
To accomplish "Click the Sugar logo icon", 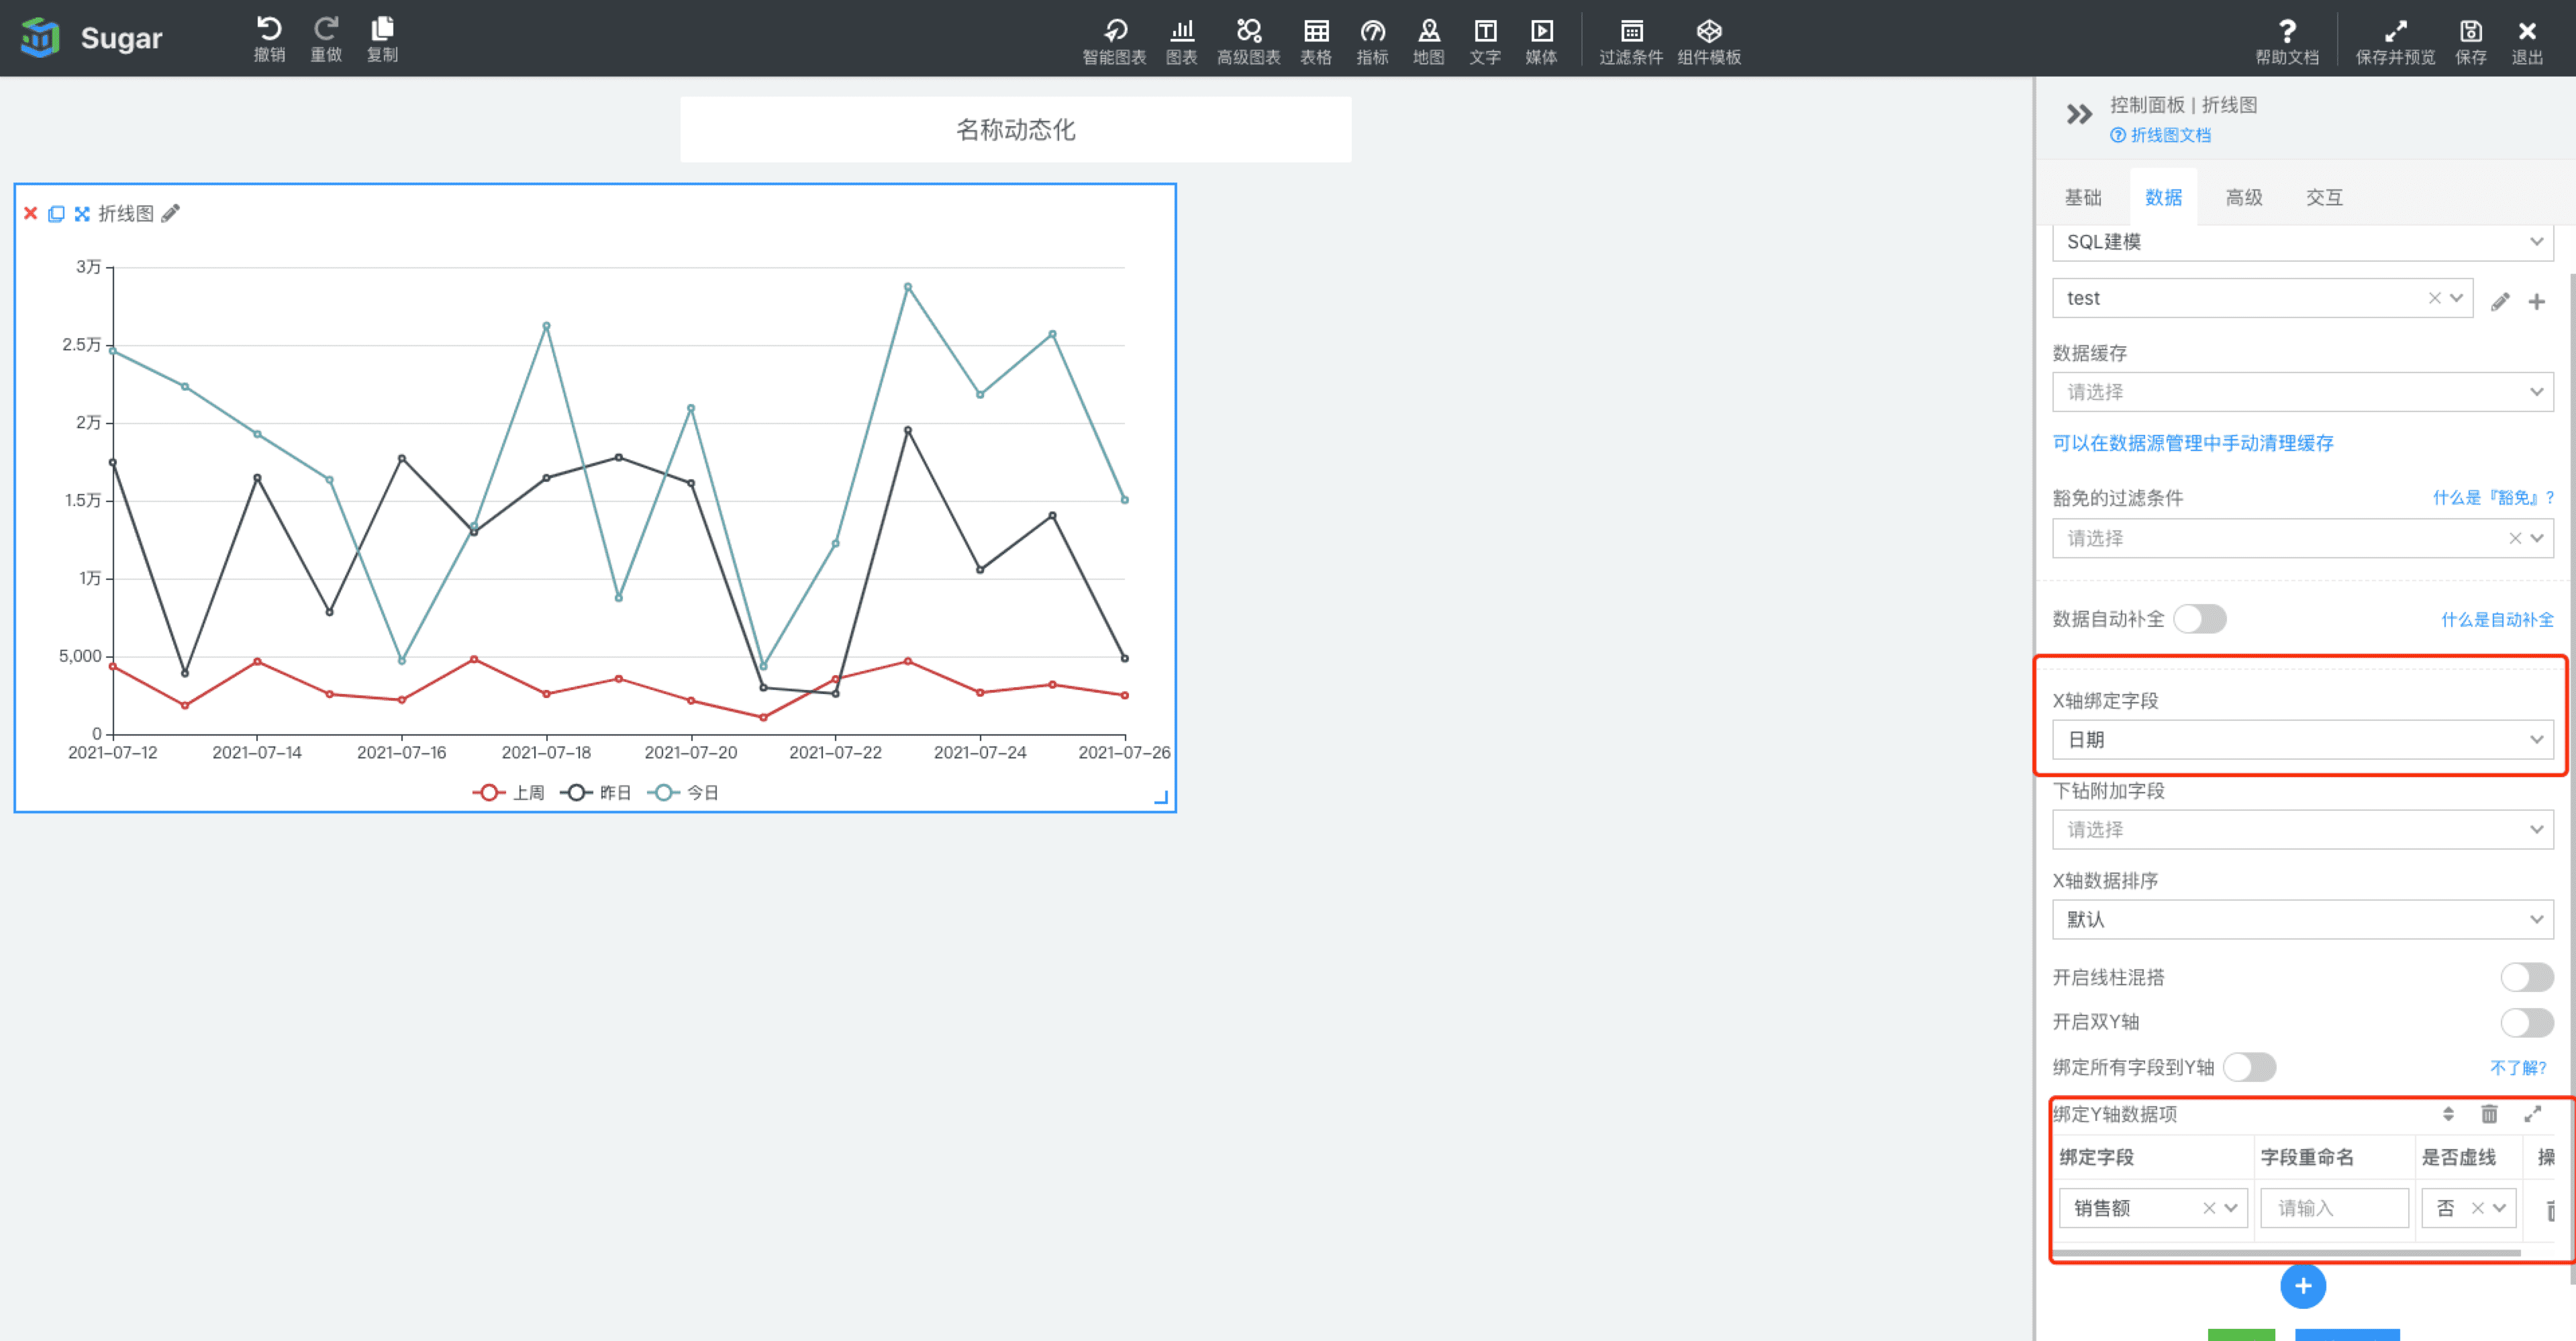I will pos(41,38).
